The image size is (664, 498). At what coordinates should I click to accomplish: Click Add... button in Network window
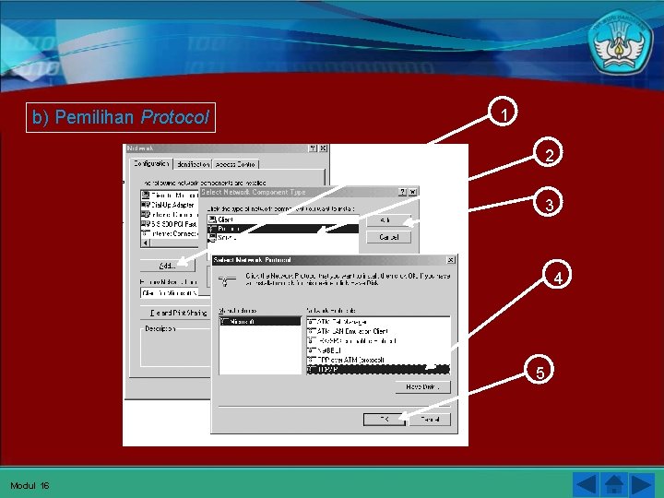(168, 266)
